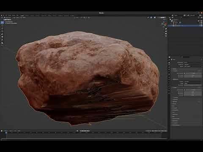Click viewport Max Samples field
This screenshot has width=203, height=152.
click(193, 75)
